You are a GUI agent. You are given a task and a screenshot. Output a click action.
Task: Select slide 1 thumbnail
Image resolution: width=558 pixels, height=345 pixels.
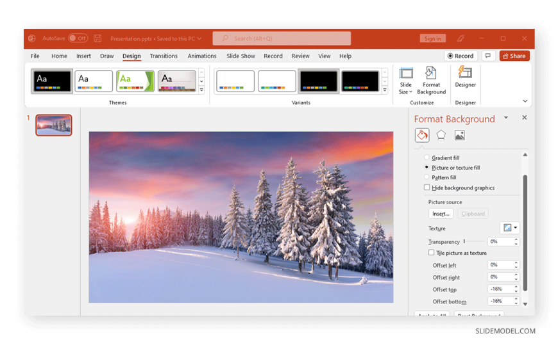[x=54, y=125]
